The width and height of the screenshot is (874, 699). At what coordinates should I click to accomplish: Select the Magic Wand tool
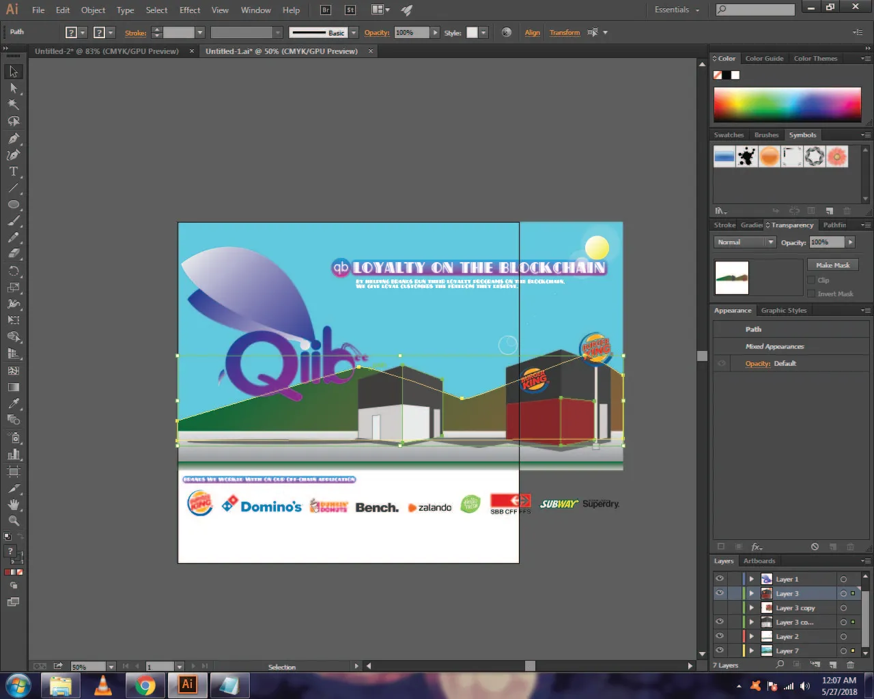13,104
